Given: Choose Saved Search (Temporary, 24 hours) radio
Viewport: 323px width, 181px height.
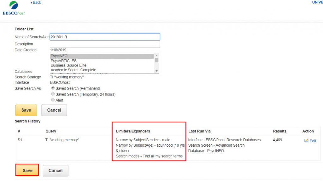Looking at the screenshot, I should pyautogui.click(x=53, y=94).
